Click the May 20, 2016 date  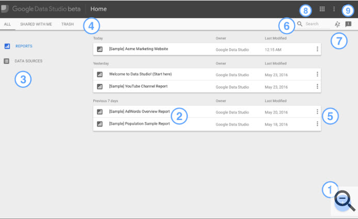coord(276,112)
